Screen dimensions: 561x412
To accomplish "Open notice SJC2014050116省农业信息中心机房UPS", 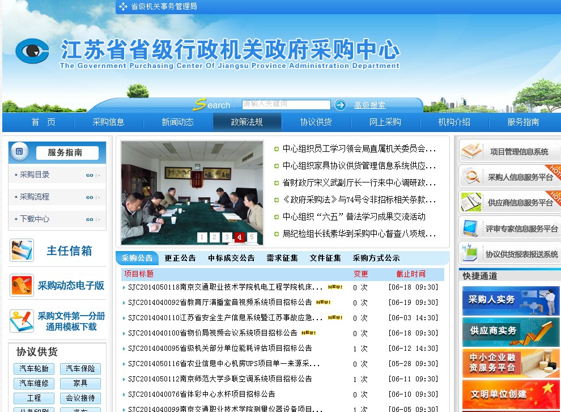I will pos(224,364).
